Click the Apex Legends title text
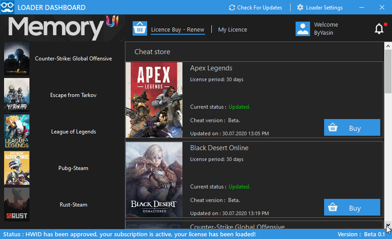Image resolution: width=392 pixels, height=239 pixels. coord(211,68)
